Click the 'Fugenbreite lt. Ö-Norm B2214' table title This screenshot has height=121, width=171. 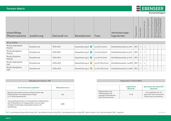131,81
